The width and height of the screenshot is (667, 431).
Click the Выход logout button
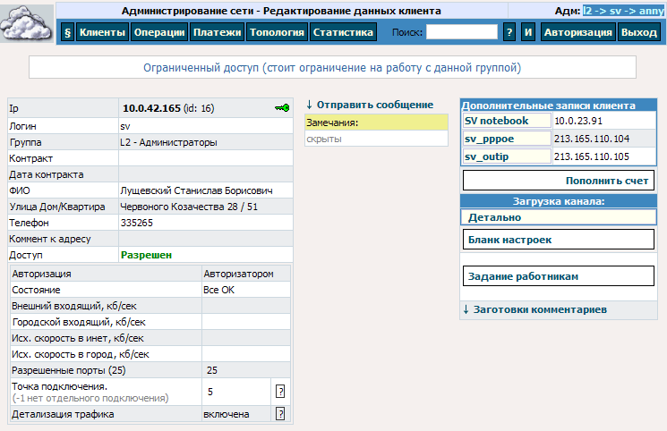[x=639, y=32]
